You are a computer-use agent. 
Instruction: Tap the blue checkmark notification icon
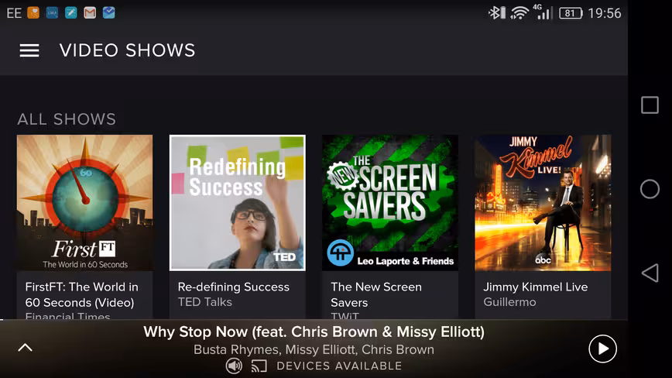[109, 13]
